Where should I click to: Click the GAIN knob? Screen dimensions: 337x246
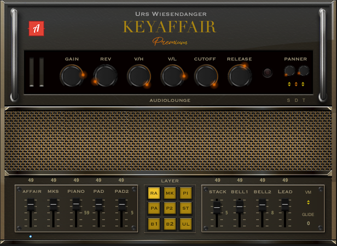pyautogui.click(x=72, y=76)
